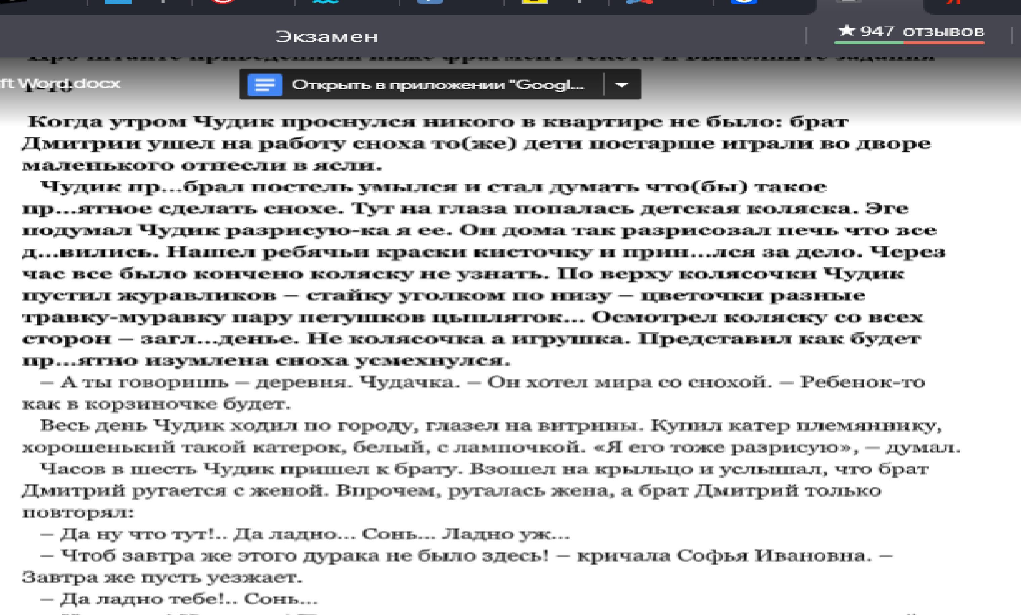Select rightmost blue circle favicon tab
The image size is (1021, 615).
[744, 2]
